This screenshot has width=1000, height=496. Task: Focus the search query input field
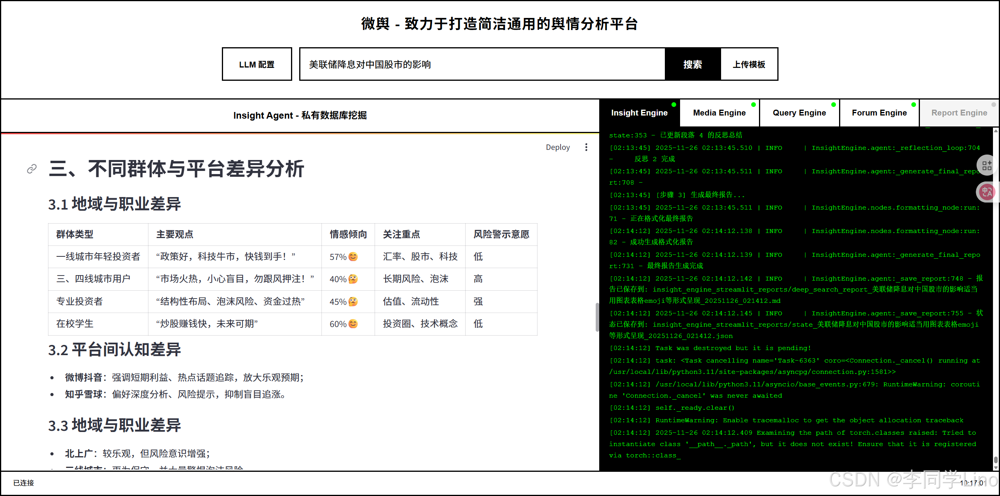click(x=482, y=64)
